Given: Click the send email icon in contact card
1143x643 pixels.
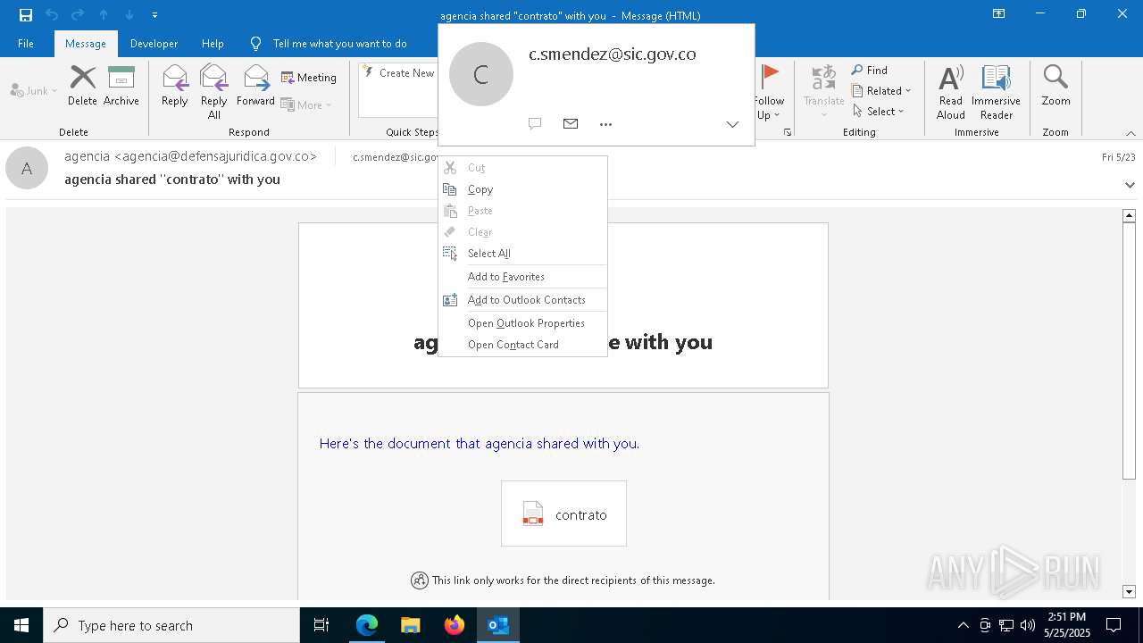Looking at the screenshot, I should coord(571,123).
